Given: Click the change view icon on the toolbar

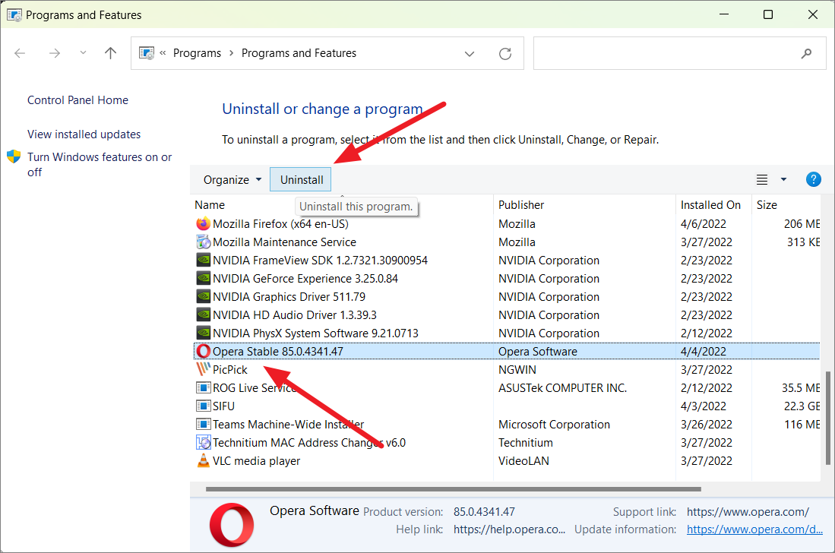Looking at the screenshot, I should pyautogui.click(x=762, y=179).
